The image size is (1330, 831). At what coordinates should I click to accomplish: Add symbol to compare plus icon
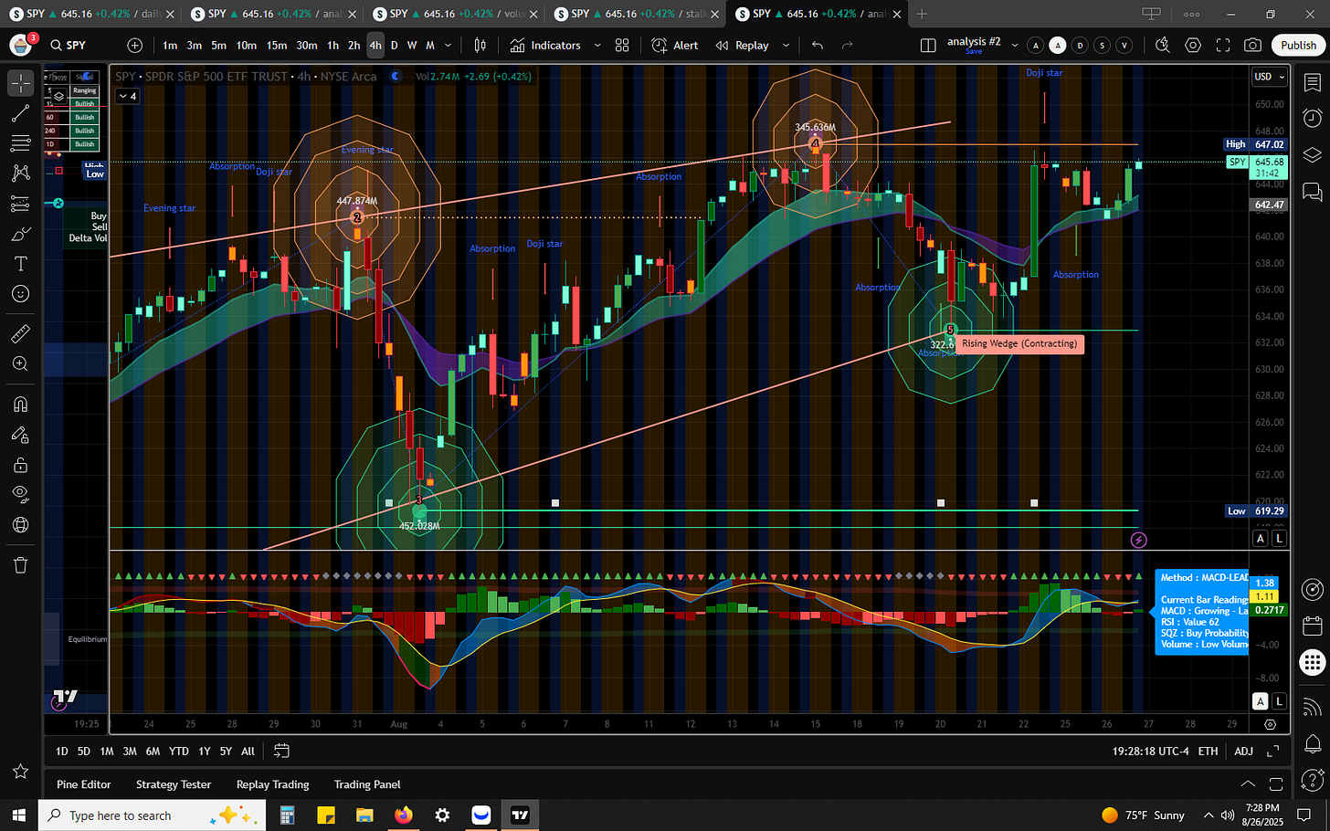[135, 46]
